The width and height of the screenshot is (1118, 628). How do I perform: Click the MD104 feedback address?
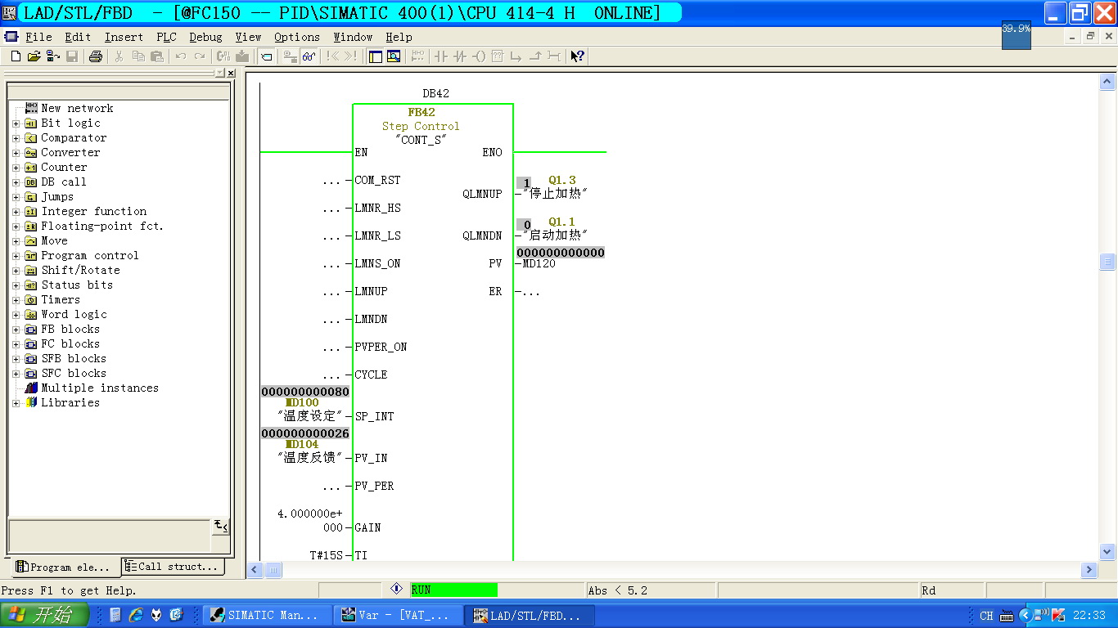click(302, 445)
